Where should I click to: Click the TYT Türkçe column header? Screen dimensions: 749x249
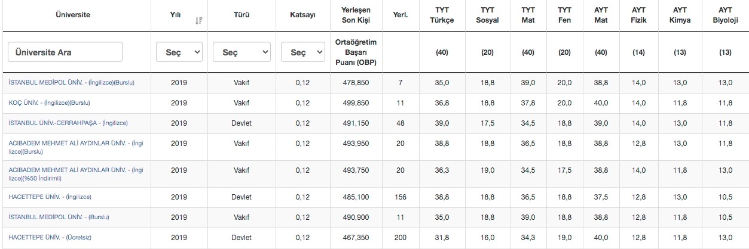442,15
